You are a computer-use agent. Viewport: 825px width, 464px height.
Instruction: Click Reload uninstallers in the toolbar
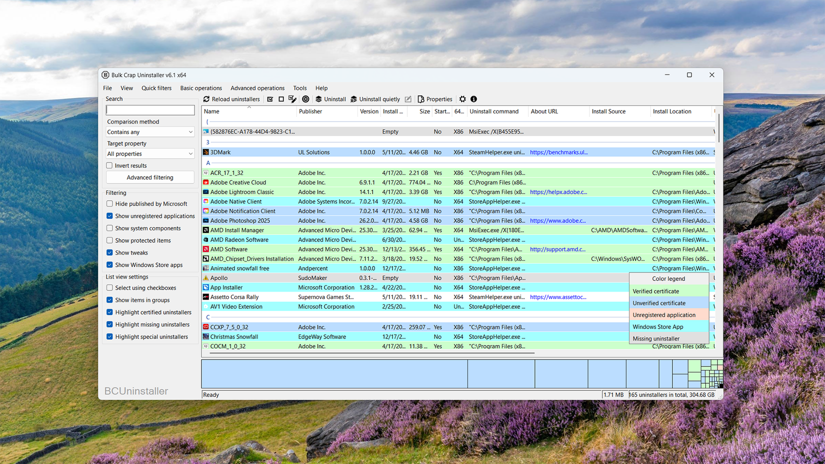231,99
